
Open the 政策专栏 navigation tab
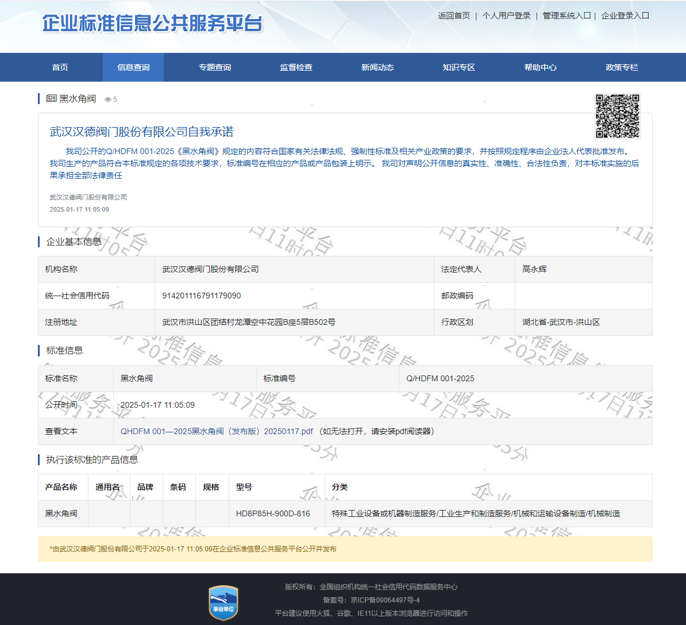[622, 67]
